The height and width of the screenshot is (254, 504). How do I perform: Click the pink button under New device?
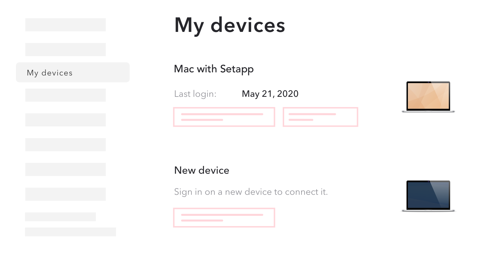click(224, 218)
